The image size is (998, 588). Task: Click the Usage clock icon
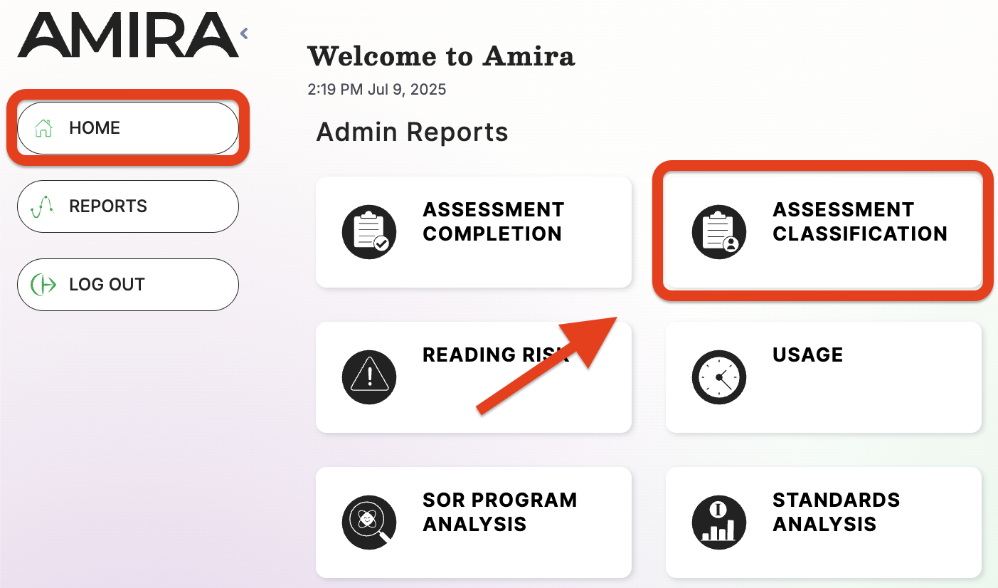pyautogui.click(x=718, y=377)
